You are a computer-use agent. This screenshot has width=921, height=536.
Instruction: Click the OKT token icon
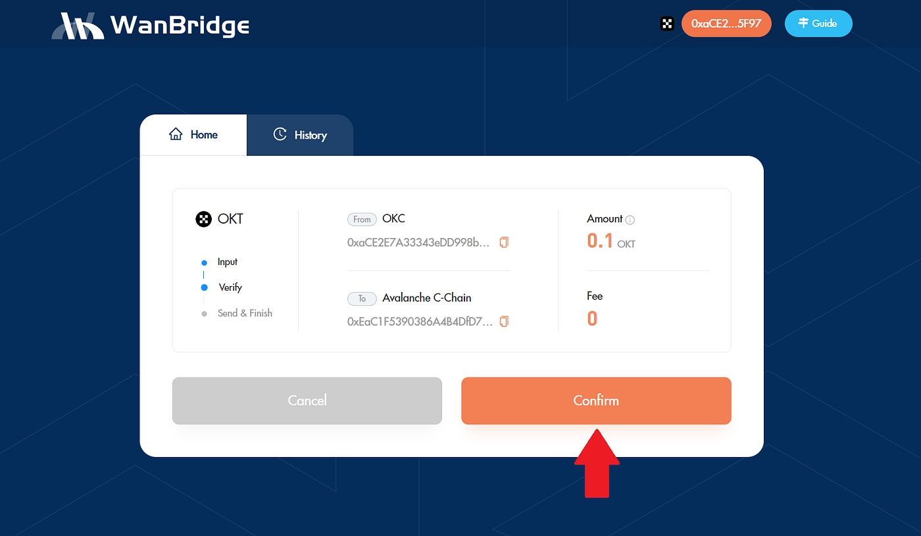203,219
